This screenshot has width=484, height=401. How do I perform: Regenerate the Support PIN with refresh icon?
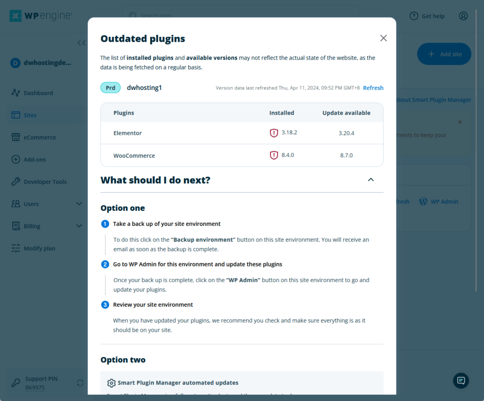click(x=80, y=383)
